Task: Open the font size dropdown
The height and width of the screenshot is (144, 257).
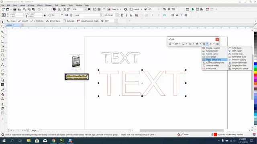Action: (x=117, y=15)
